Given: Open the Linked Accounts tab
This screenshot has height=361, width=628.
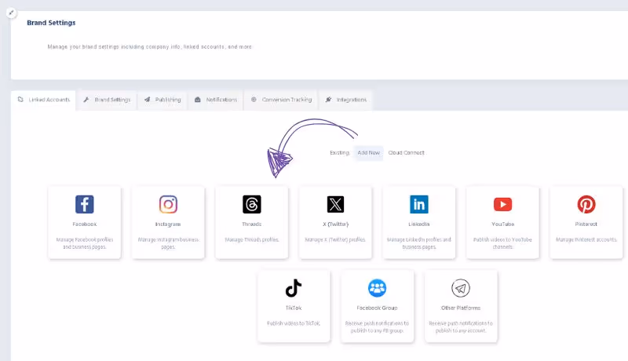Looking at the screenshot, I should click(x=43, y=100).
